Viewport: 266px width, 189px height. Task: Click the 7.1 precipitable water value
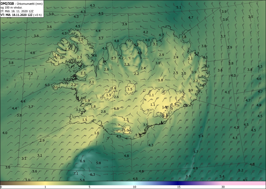pyautogui.click(x=76, y=173)
